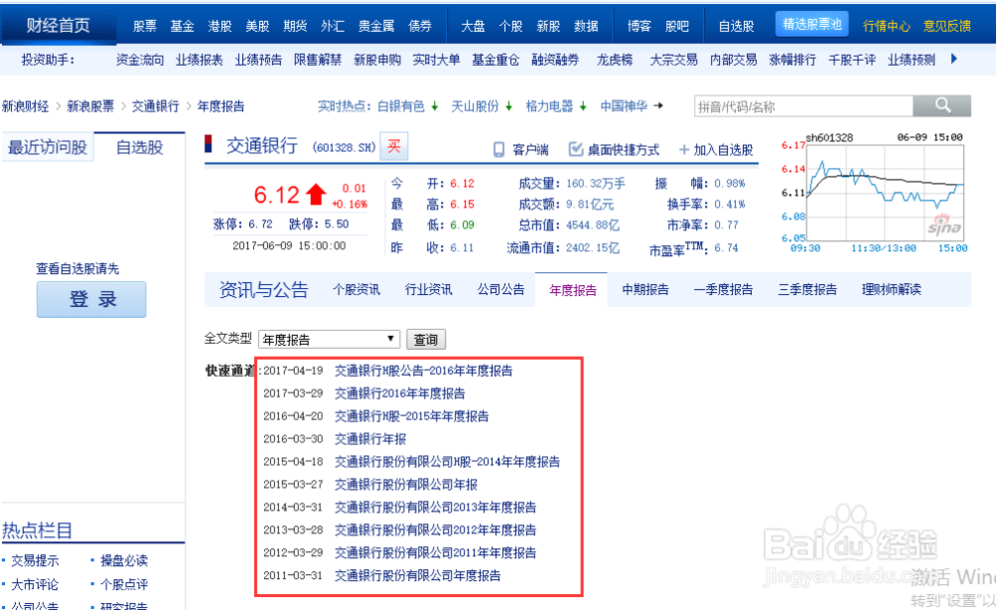996x610 pixels.
Task: Click the 新浪财经 breadcrumb link
Action: click(x=25, y=106)
